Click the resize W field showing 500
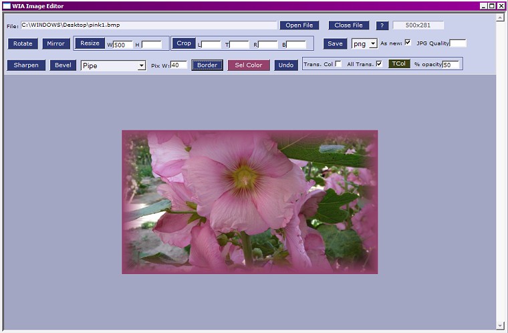This screenshot has width=508, height=333. pyautogui.click(x=123, y=45)
